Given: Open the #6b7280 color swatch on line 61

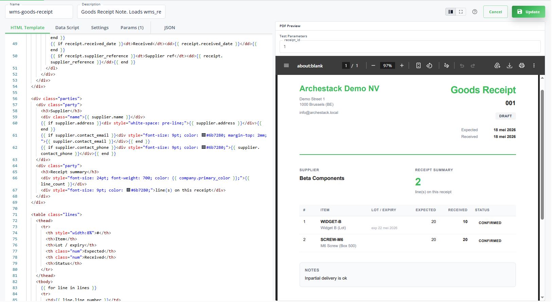Looking at the screenshot, I should (x=203, y=135).
